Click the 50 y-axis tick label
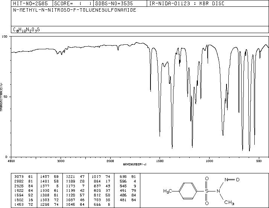This screenshot has width=269, height=208. pos(6,97)
